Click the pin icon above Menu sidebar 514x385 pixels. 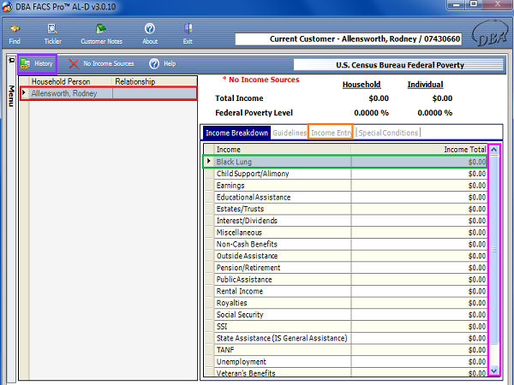point(11,60)
